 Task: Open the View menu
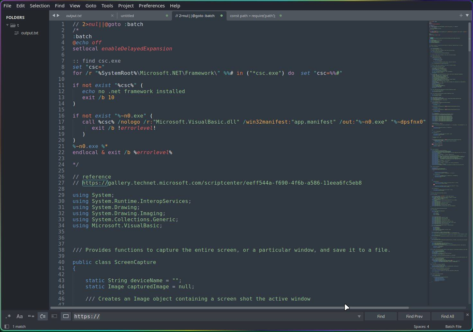click(75, 5)
